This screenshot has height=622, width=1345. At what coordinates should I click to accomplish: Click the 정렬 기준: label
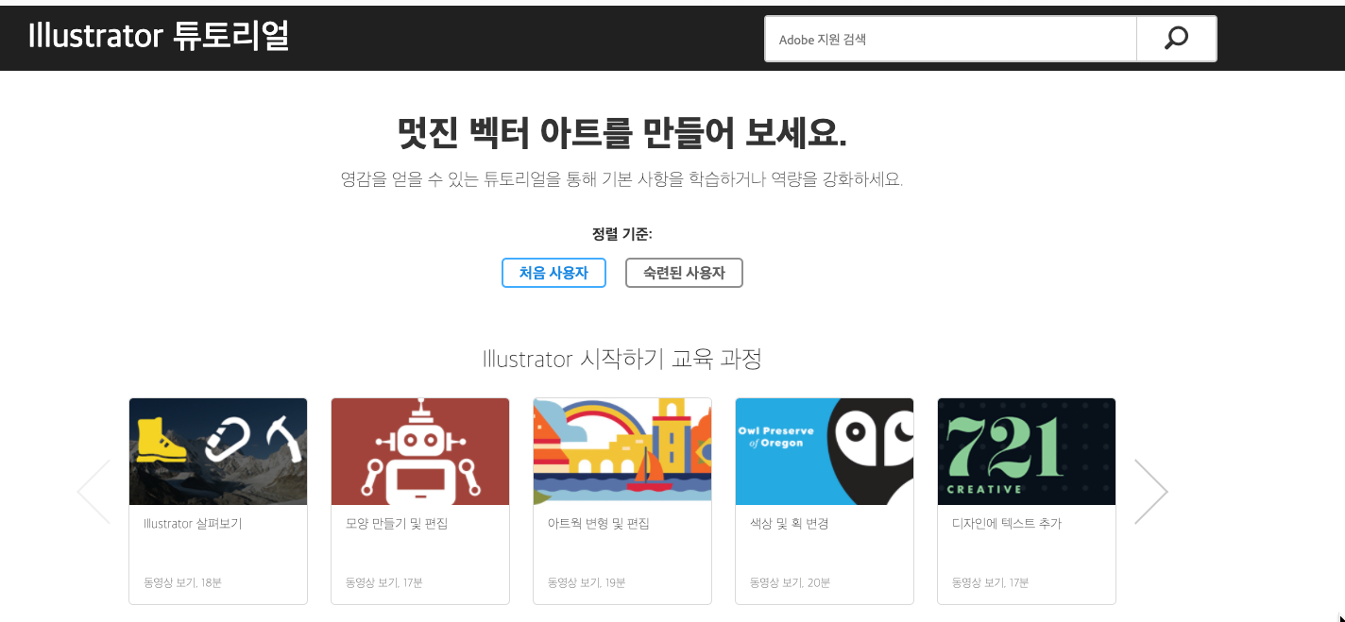pos(621,233)
